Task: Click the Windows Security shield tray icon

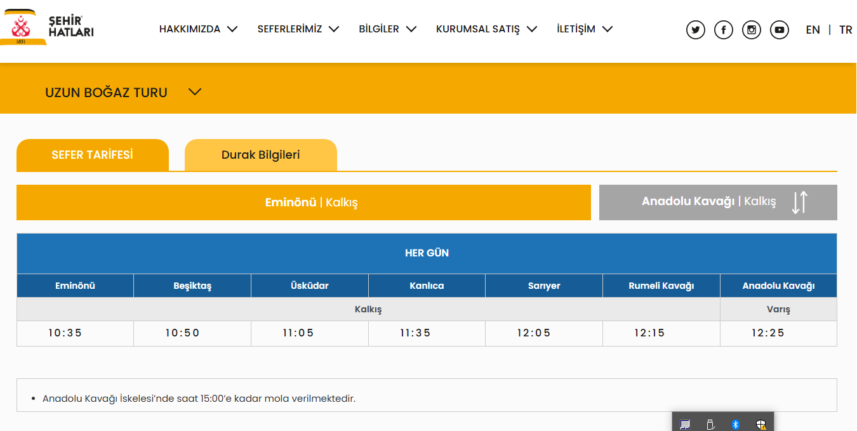Action: tap(761, 424)
